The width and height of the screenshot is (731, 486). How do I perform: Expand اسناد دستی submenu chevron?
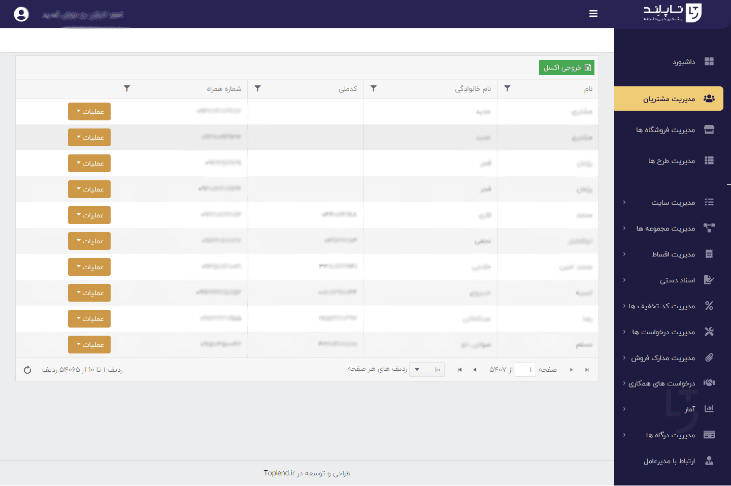pos(624,280)
